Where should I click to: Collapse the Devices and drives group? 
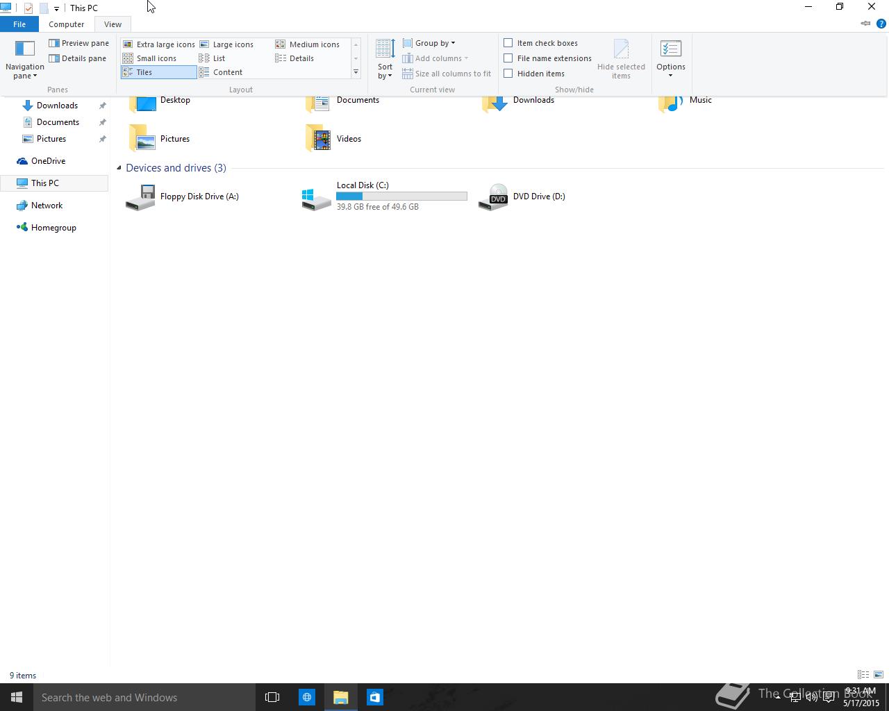(119, 168)
